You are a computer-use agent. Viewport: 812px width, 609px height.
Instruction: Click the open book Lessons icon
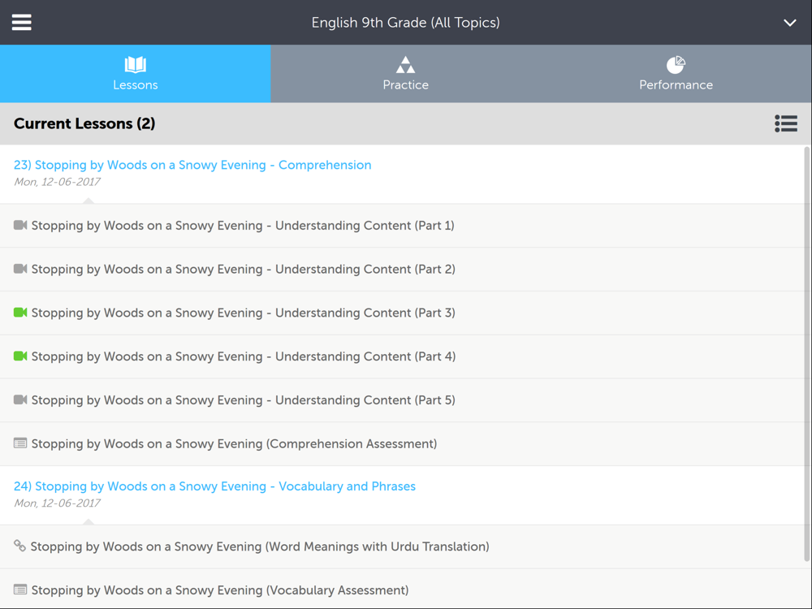(135, 65)
